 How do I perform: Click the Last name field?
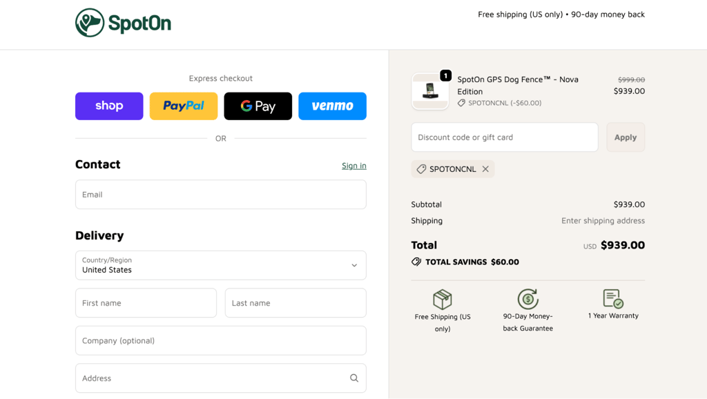296,303
